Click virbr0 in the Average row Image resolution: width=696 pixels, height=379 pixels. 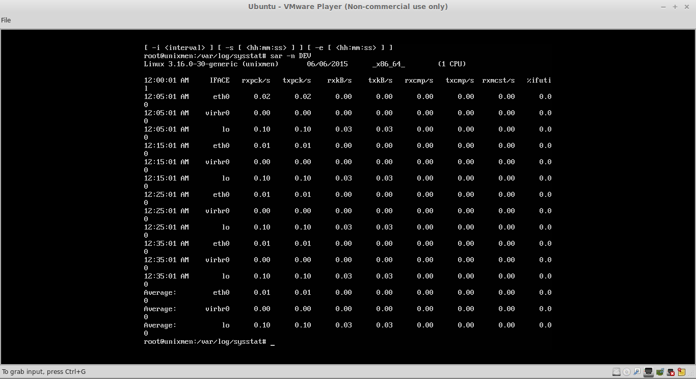pyautogui.click(x=218, y=309)
